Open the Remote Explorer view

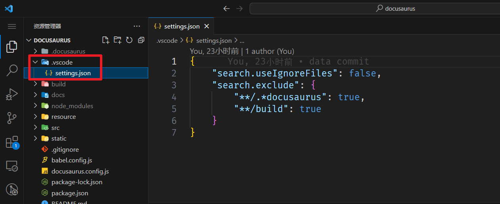pyautogui.click(x=12, y=166)
